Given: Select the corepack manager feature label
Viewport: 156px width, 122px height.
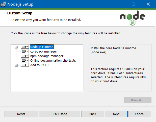Looking at the screenshot, I should point(44,51).
